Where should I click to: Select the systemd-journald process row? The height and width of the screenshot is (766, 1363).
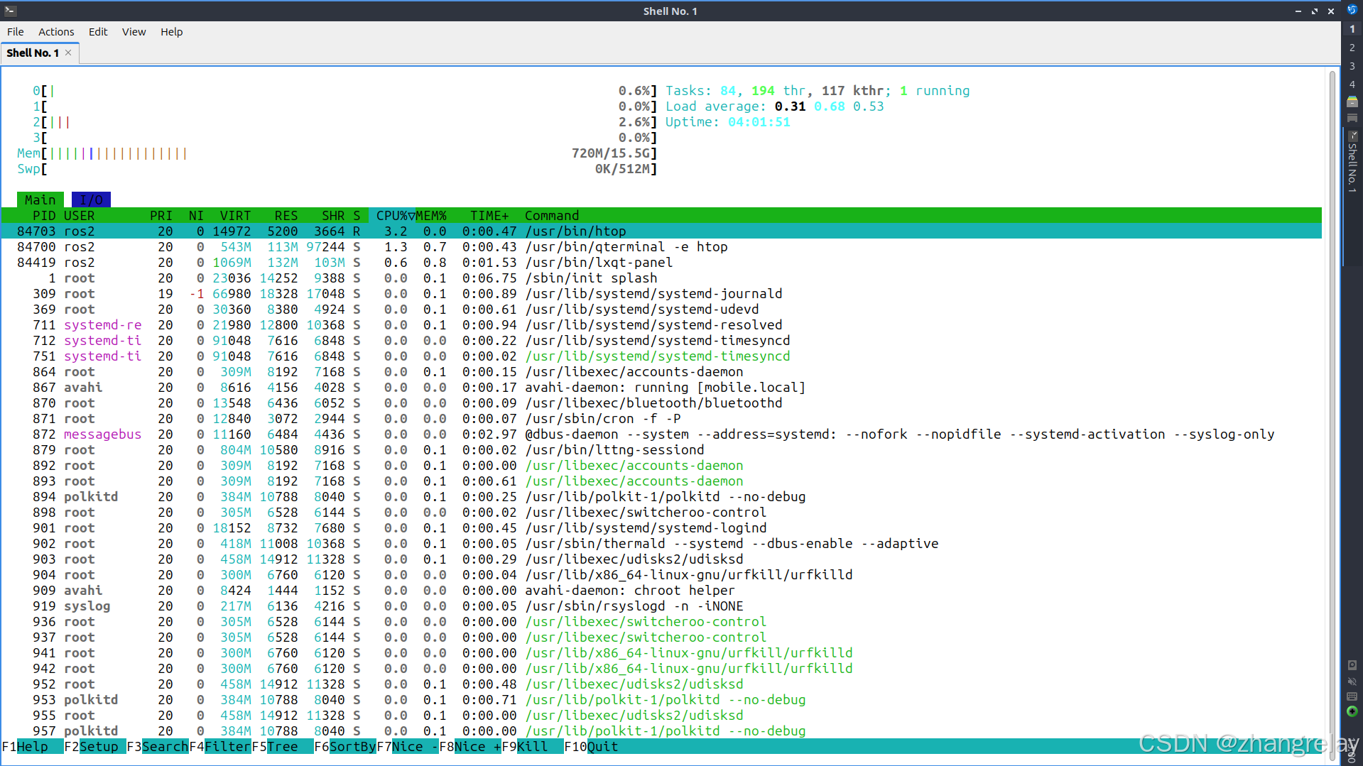click(x=661, y=294)
